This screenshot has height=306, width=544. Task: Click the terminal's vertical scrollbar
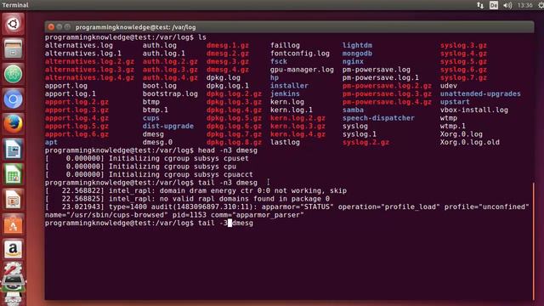[533, 241]
